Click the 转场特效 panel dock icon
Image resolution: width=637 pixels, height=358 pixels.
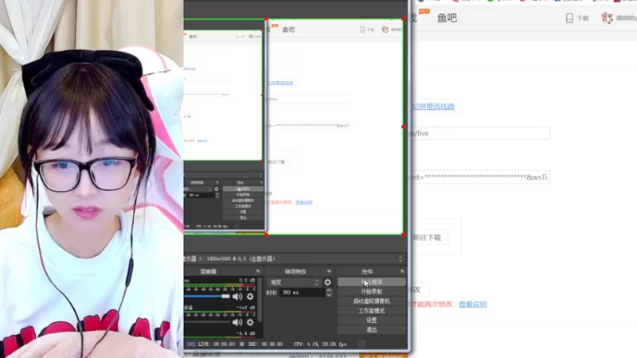[329, 271]
